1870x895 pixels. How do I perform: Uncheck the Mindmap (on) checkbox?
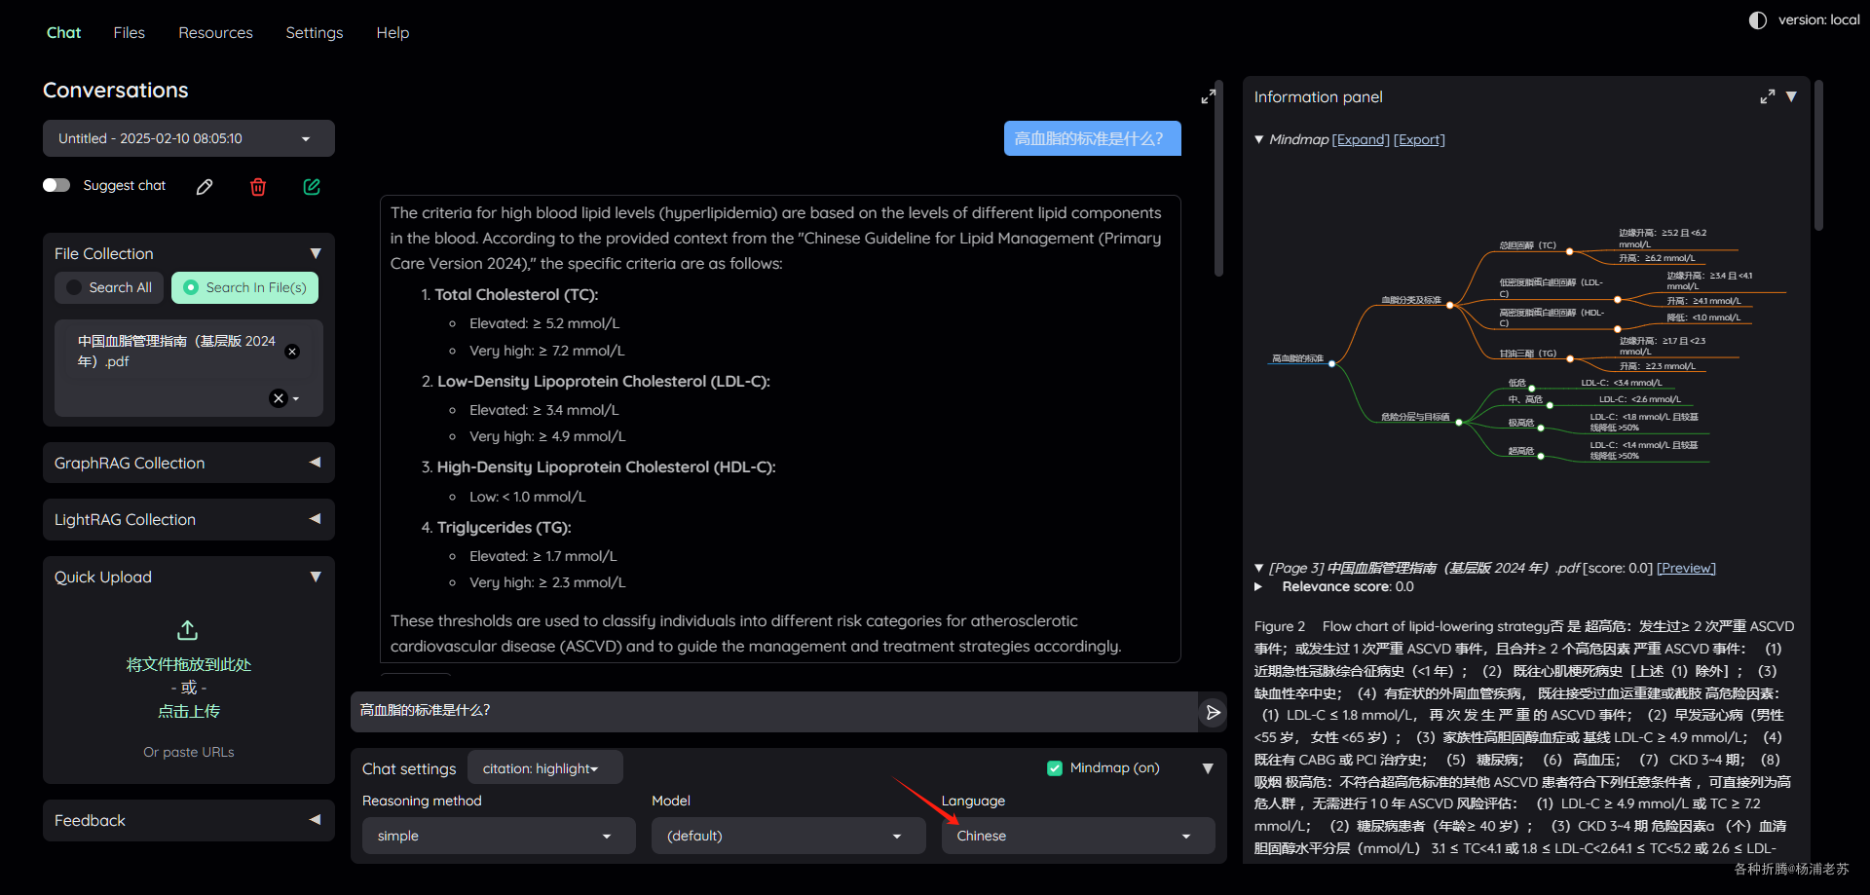click(x=1055, y=768)
